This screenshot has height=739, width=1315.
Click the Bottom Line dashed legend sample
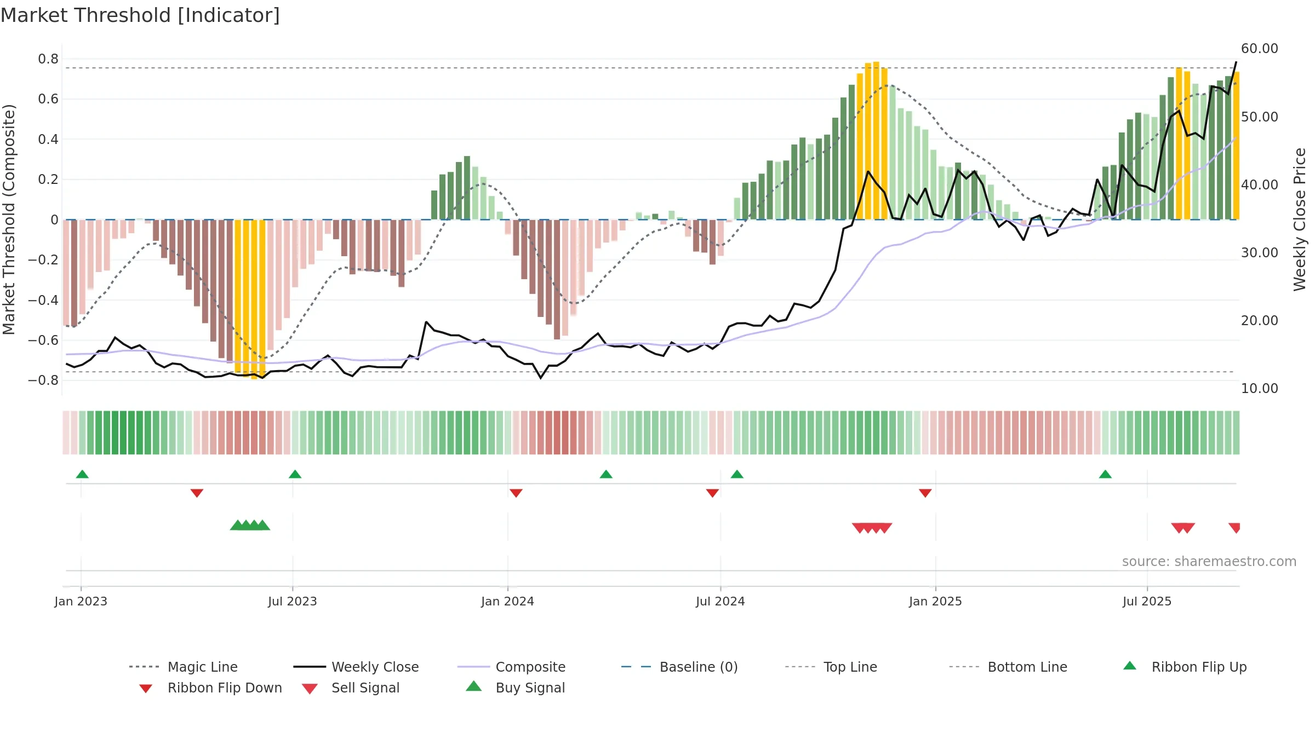[964, 667]
